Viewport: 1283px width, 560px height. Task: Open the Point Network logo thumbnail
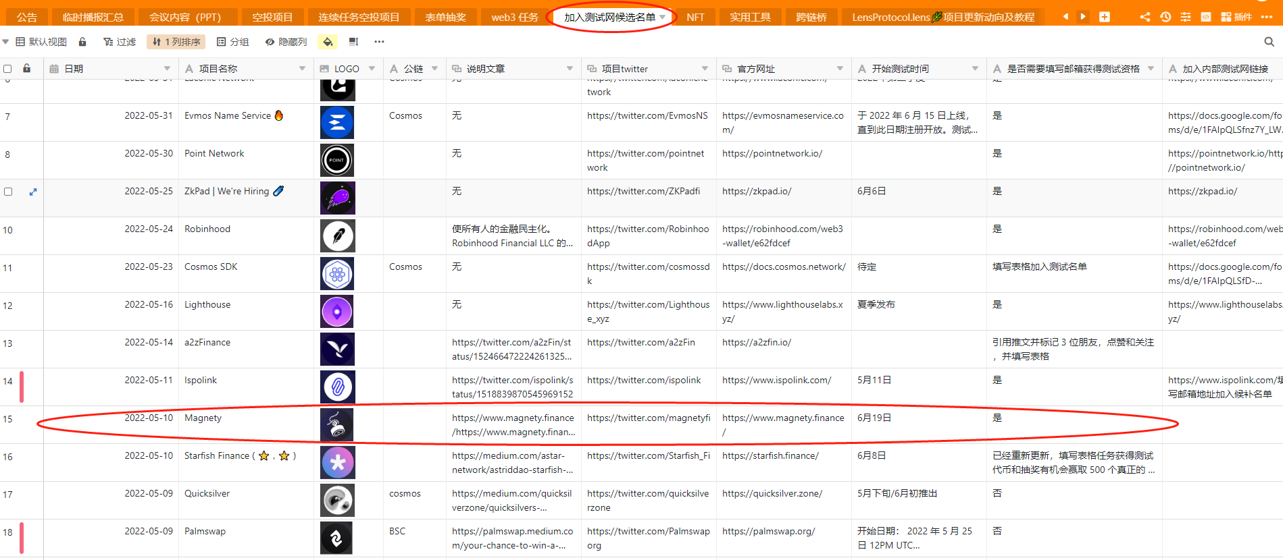pyautogui.click(x=337, y=161)
